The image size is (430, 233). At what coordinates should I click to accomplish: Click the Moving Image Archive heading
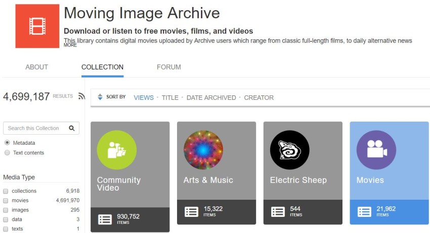pos(142,13)
